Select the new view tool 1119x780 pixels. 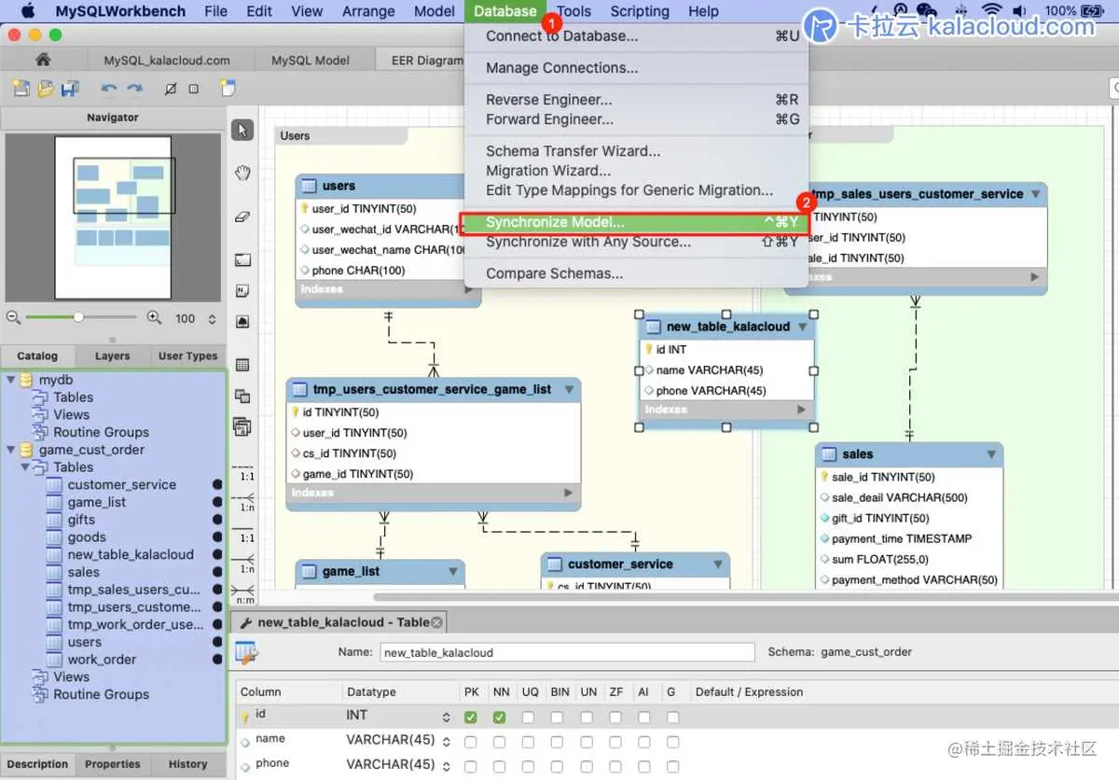[x=242, y=396]
